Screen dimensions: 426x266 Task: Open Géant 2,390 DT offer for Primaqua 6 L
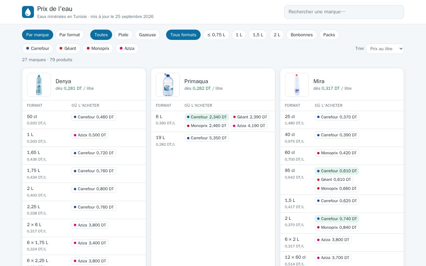point(250,117)
